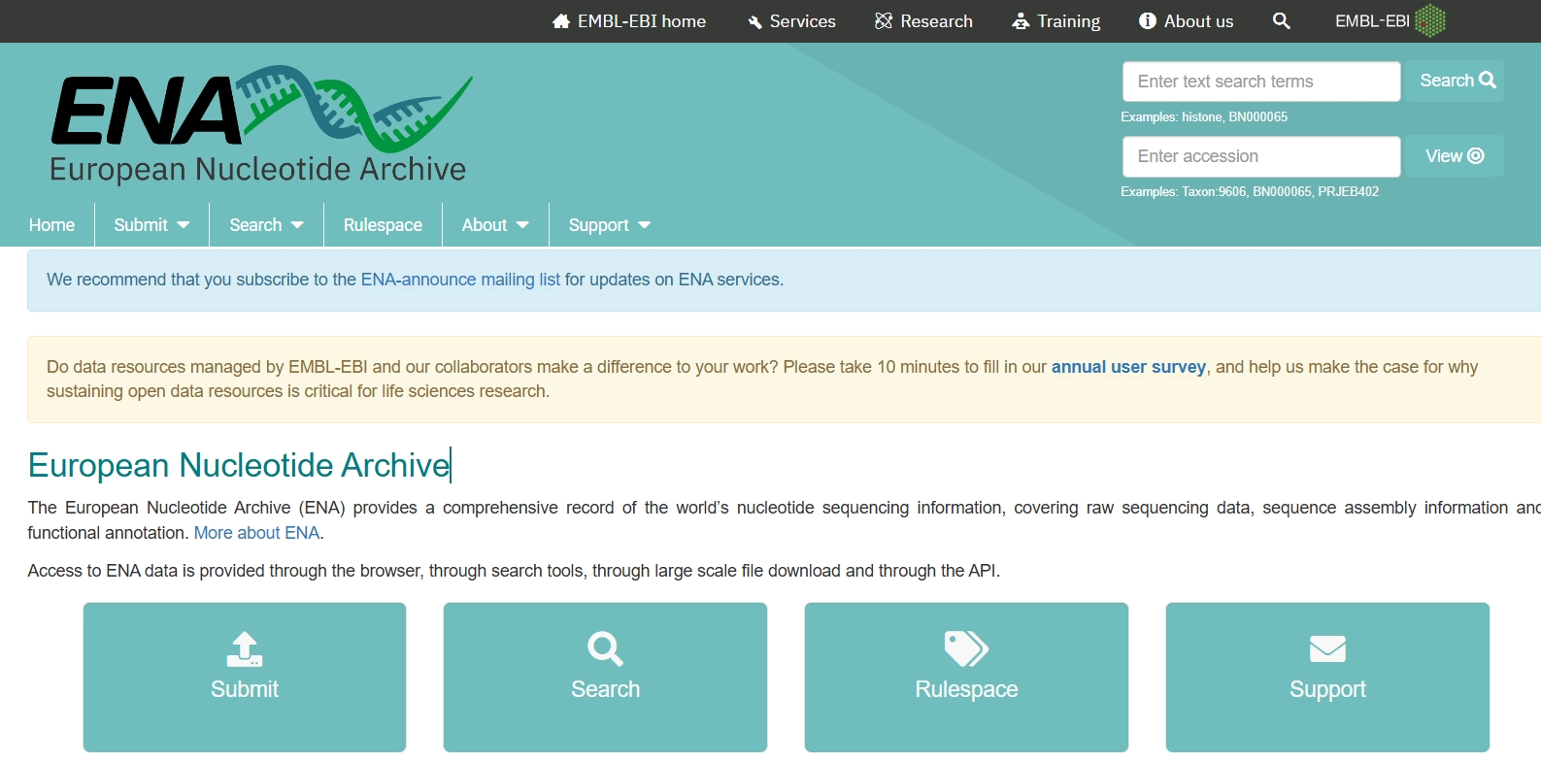Screen dimensions: 1541x763
Task: Expand the Submit menu arrow
Action: 184,225
